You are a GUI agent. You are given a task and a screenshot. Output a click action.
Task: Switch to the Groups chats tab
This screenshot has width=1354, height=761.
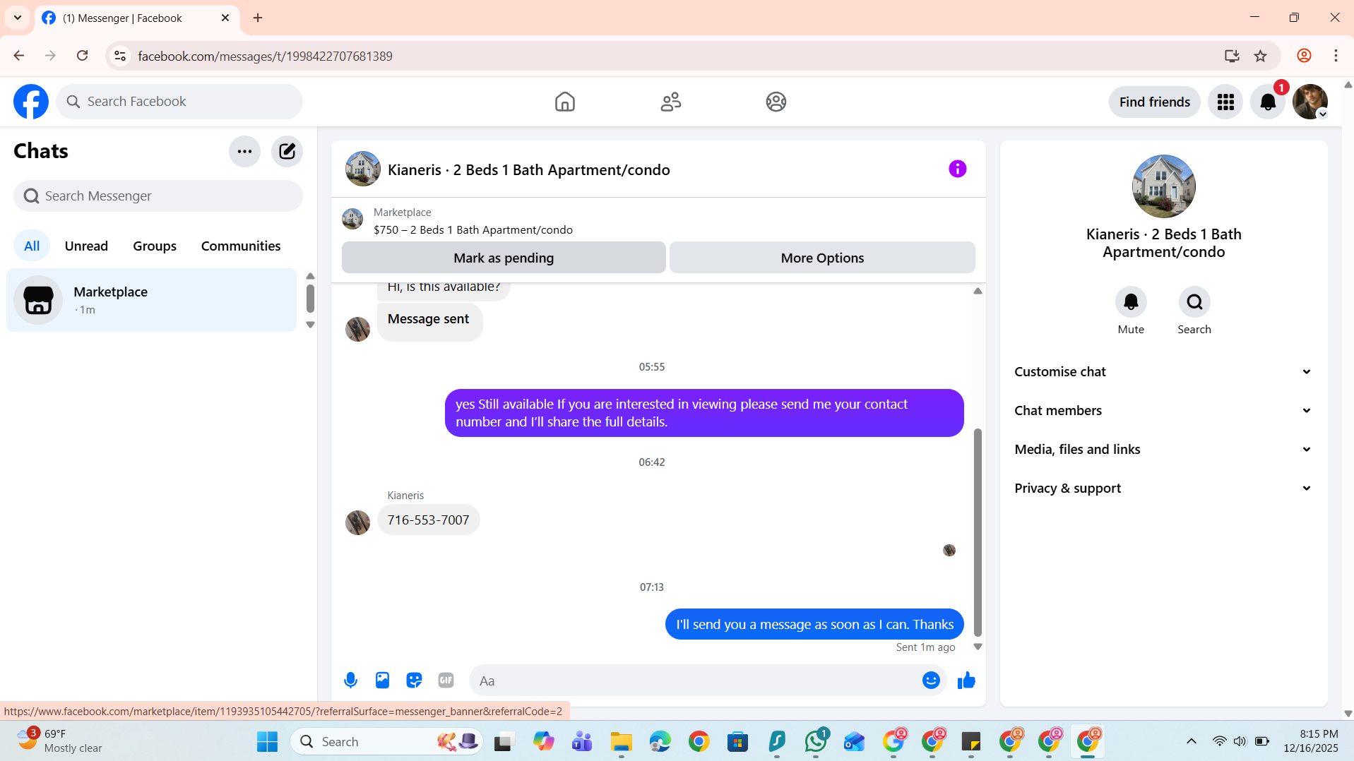[155, 246]
